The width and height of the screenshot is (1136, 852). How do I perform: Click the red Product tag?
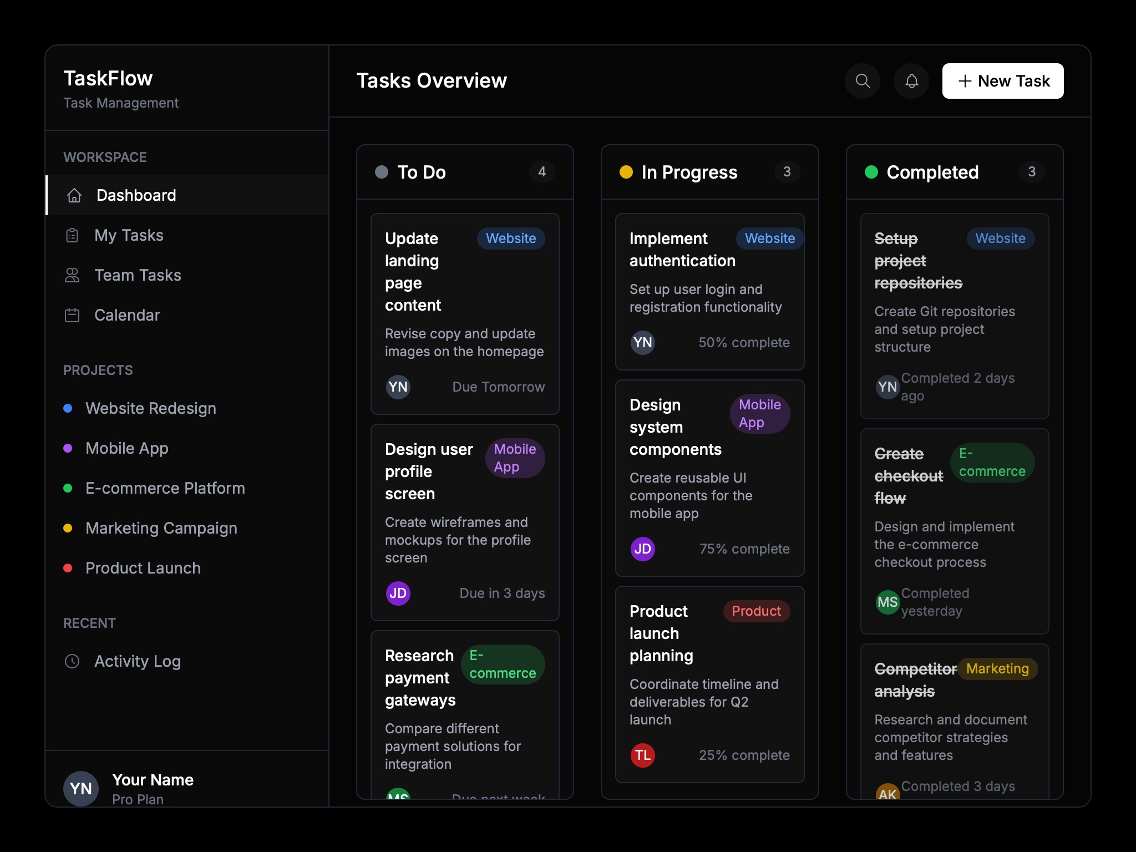point(757,611)
